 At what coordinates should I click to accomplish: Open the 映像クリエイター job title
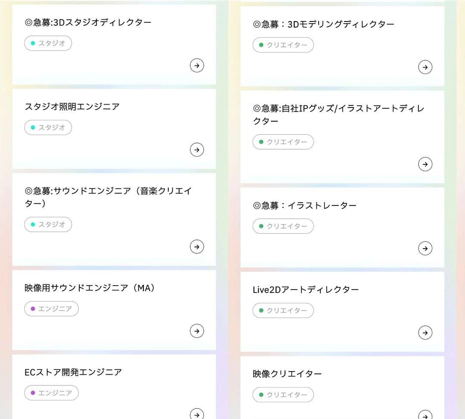(x=287, y=374)
